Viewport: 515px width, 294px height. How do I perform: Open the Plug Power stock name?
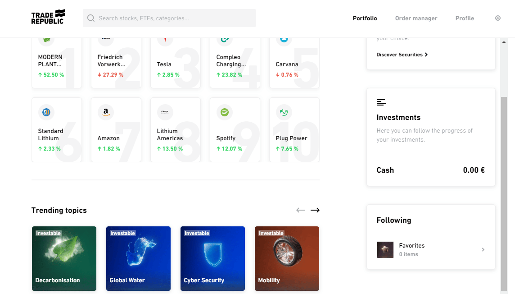[291, 138]
